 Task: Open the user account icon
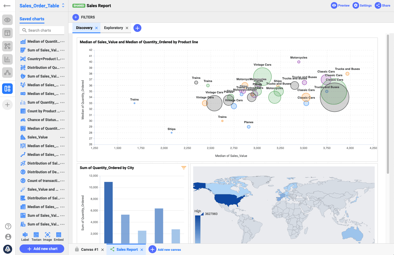pos(8,237)
